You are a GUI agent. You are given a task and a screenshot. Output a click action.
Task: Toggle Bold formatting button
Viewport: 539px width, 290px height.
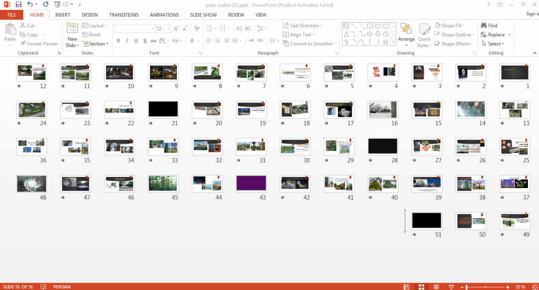point(118,40)
